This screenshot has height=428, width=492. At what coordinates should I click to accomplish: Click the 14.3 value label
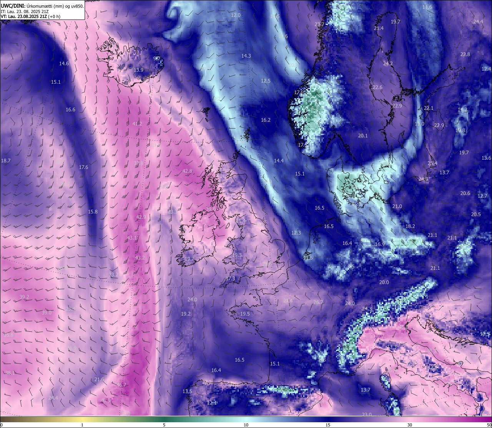coord(246,56)
